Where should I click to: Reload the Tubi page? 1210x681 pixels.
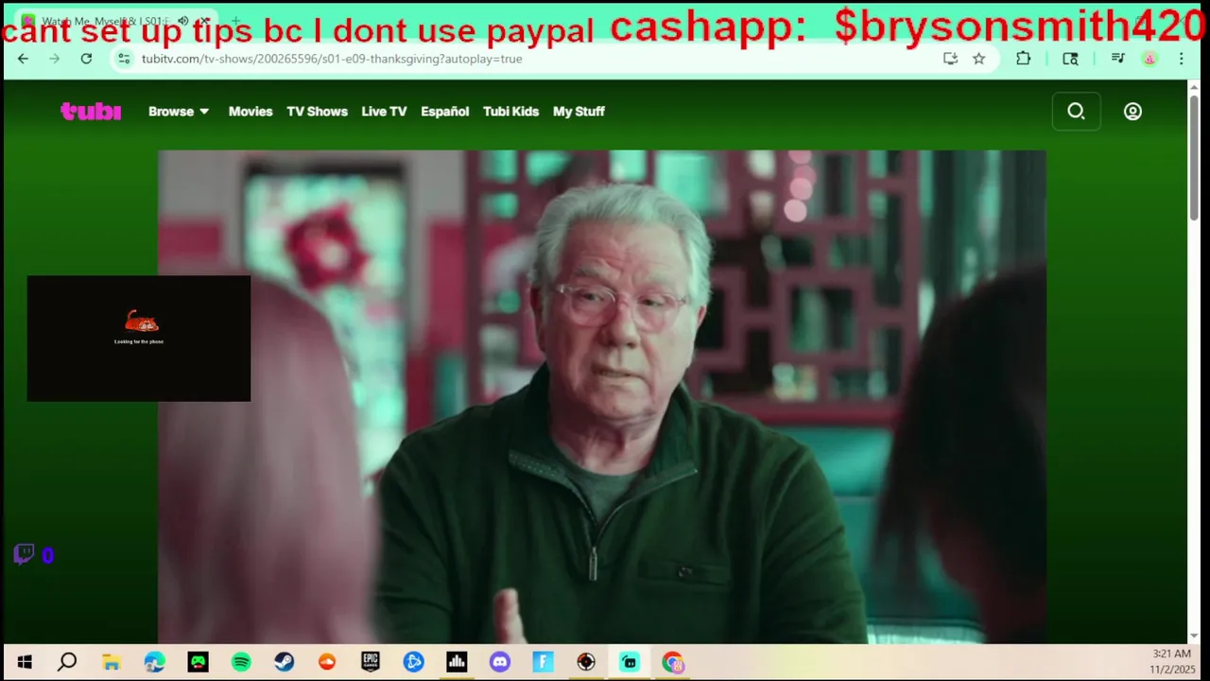(86, 59)
